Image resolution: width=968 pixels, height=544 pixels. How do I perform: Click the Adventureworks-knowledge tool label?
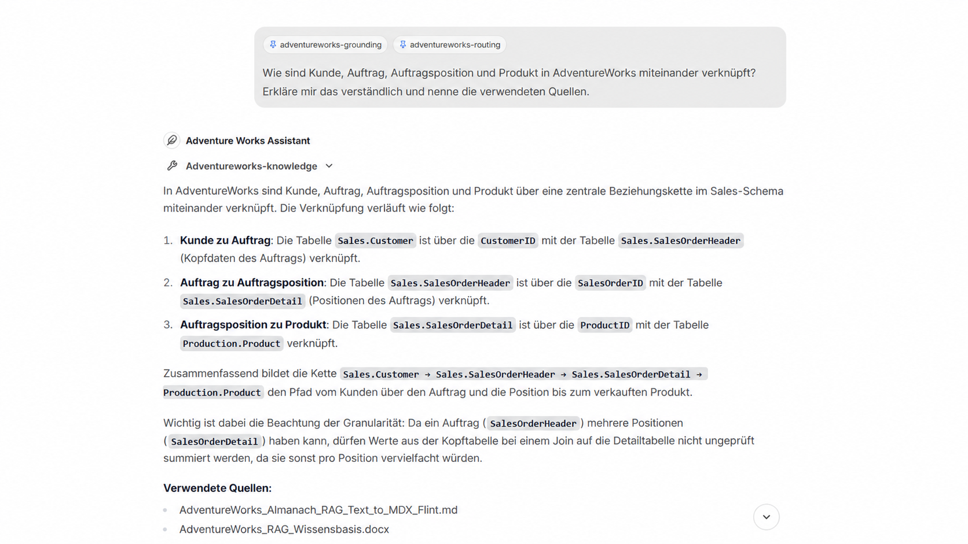[251, 166]
